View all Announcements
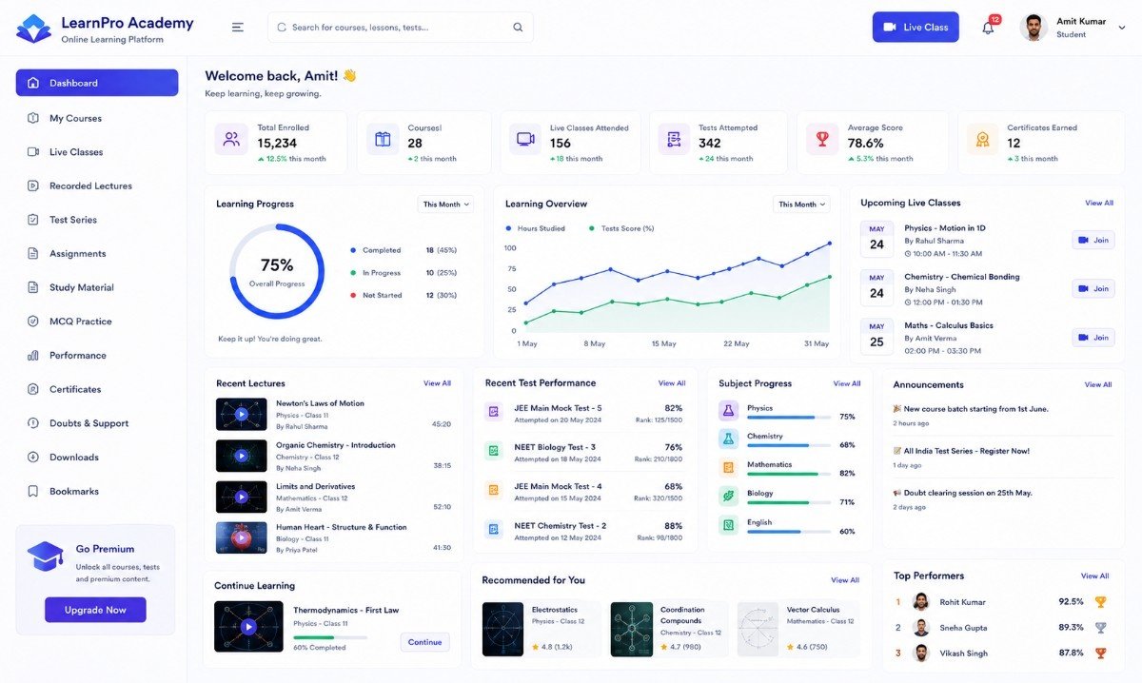 [x=1098, y=385]
